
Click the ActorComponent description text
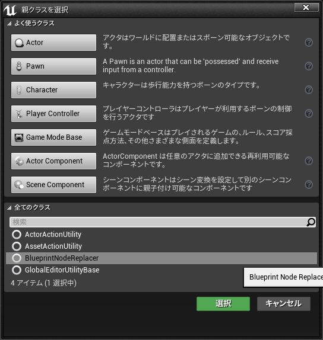click(196, 161)
